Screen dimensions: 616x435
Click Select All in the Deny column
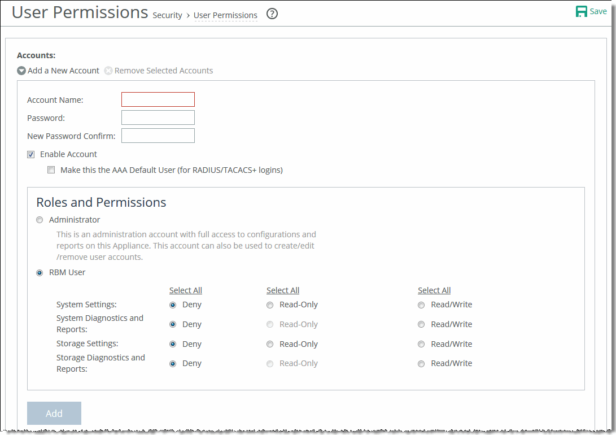tap(185, 290)
